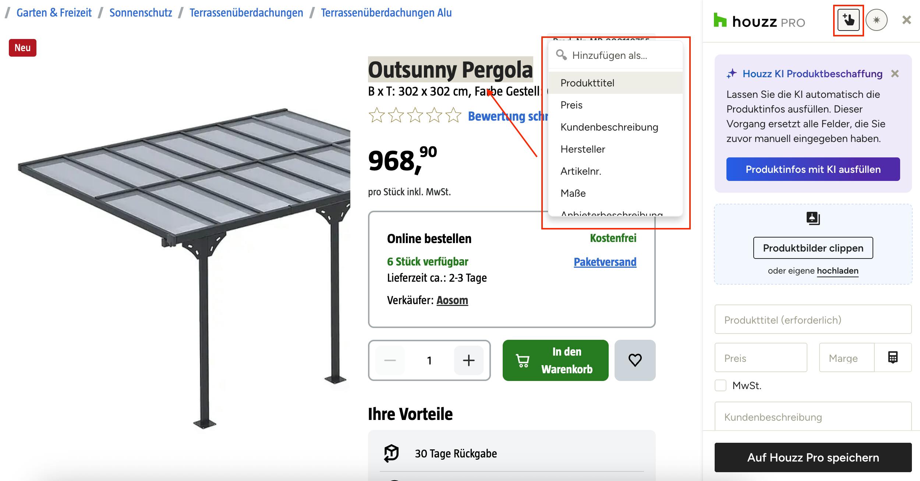Click Auf Houzz Pro speichern button
This screenshot has height=481, width=920.
tap(813, 457)
